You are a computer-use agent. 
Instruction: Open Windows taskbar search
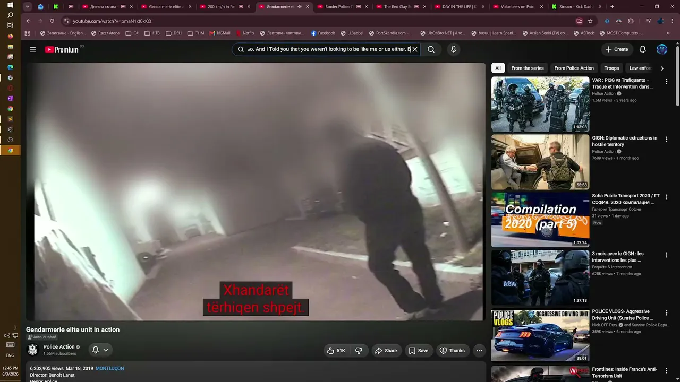pos(10,15)
